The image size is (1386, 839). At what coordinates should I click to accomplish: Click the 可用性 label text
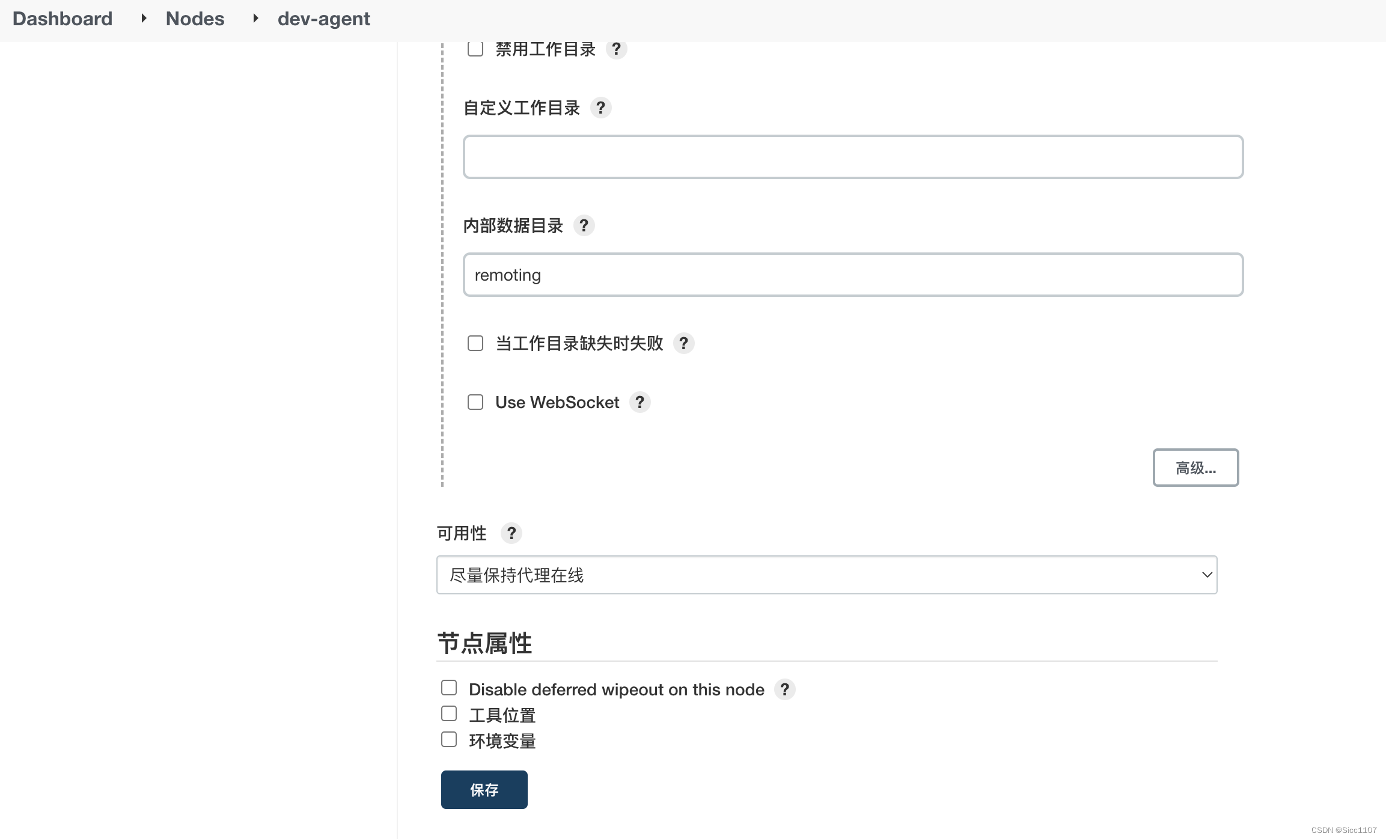462,534
